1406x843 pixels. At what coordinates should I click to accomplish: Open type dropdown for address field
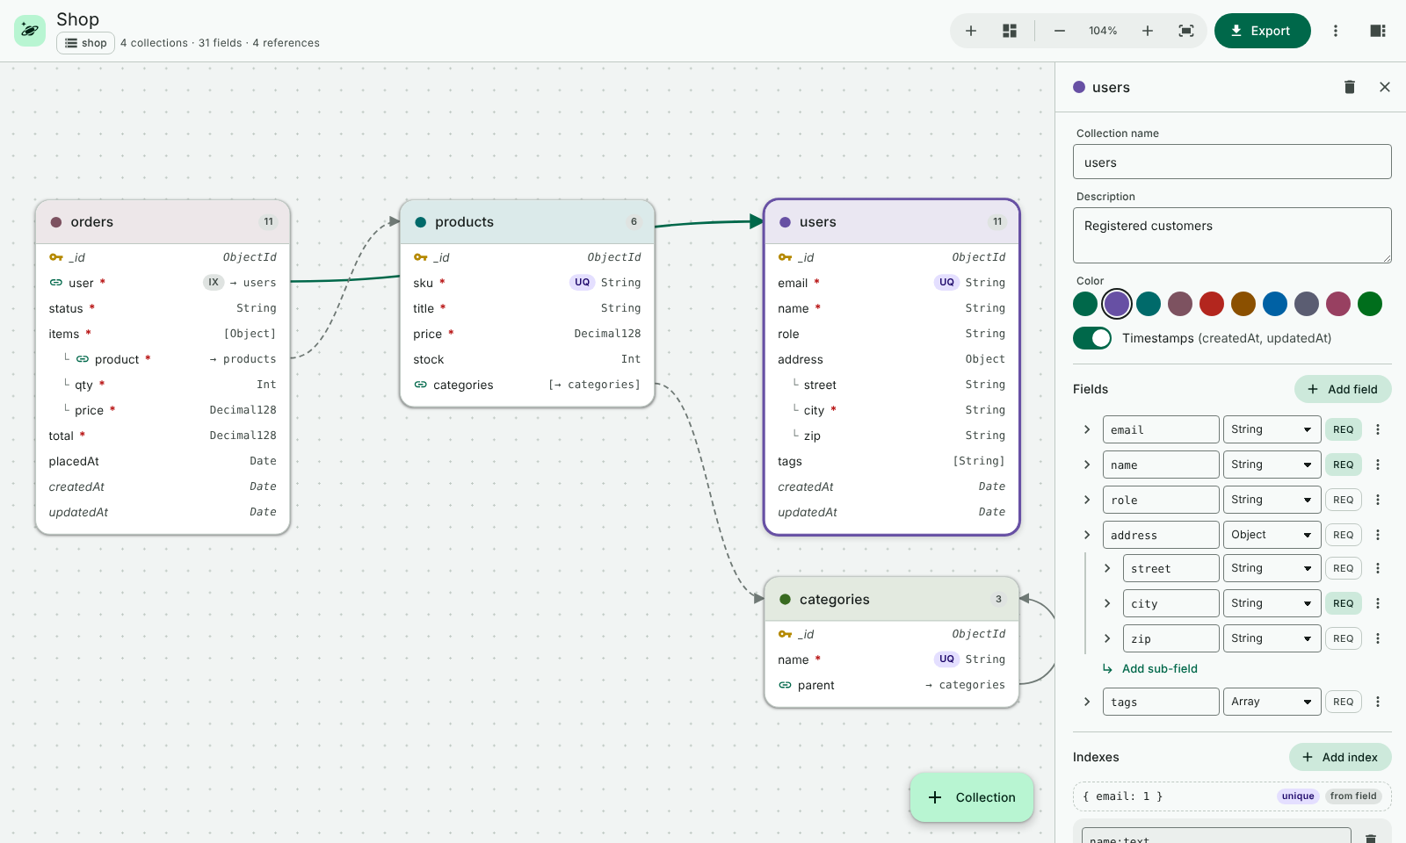1272,535
